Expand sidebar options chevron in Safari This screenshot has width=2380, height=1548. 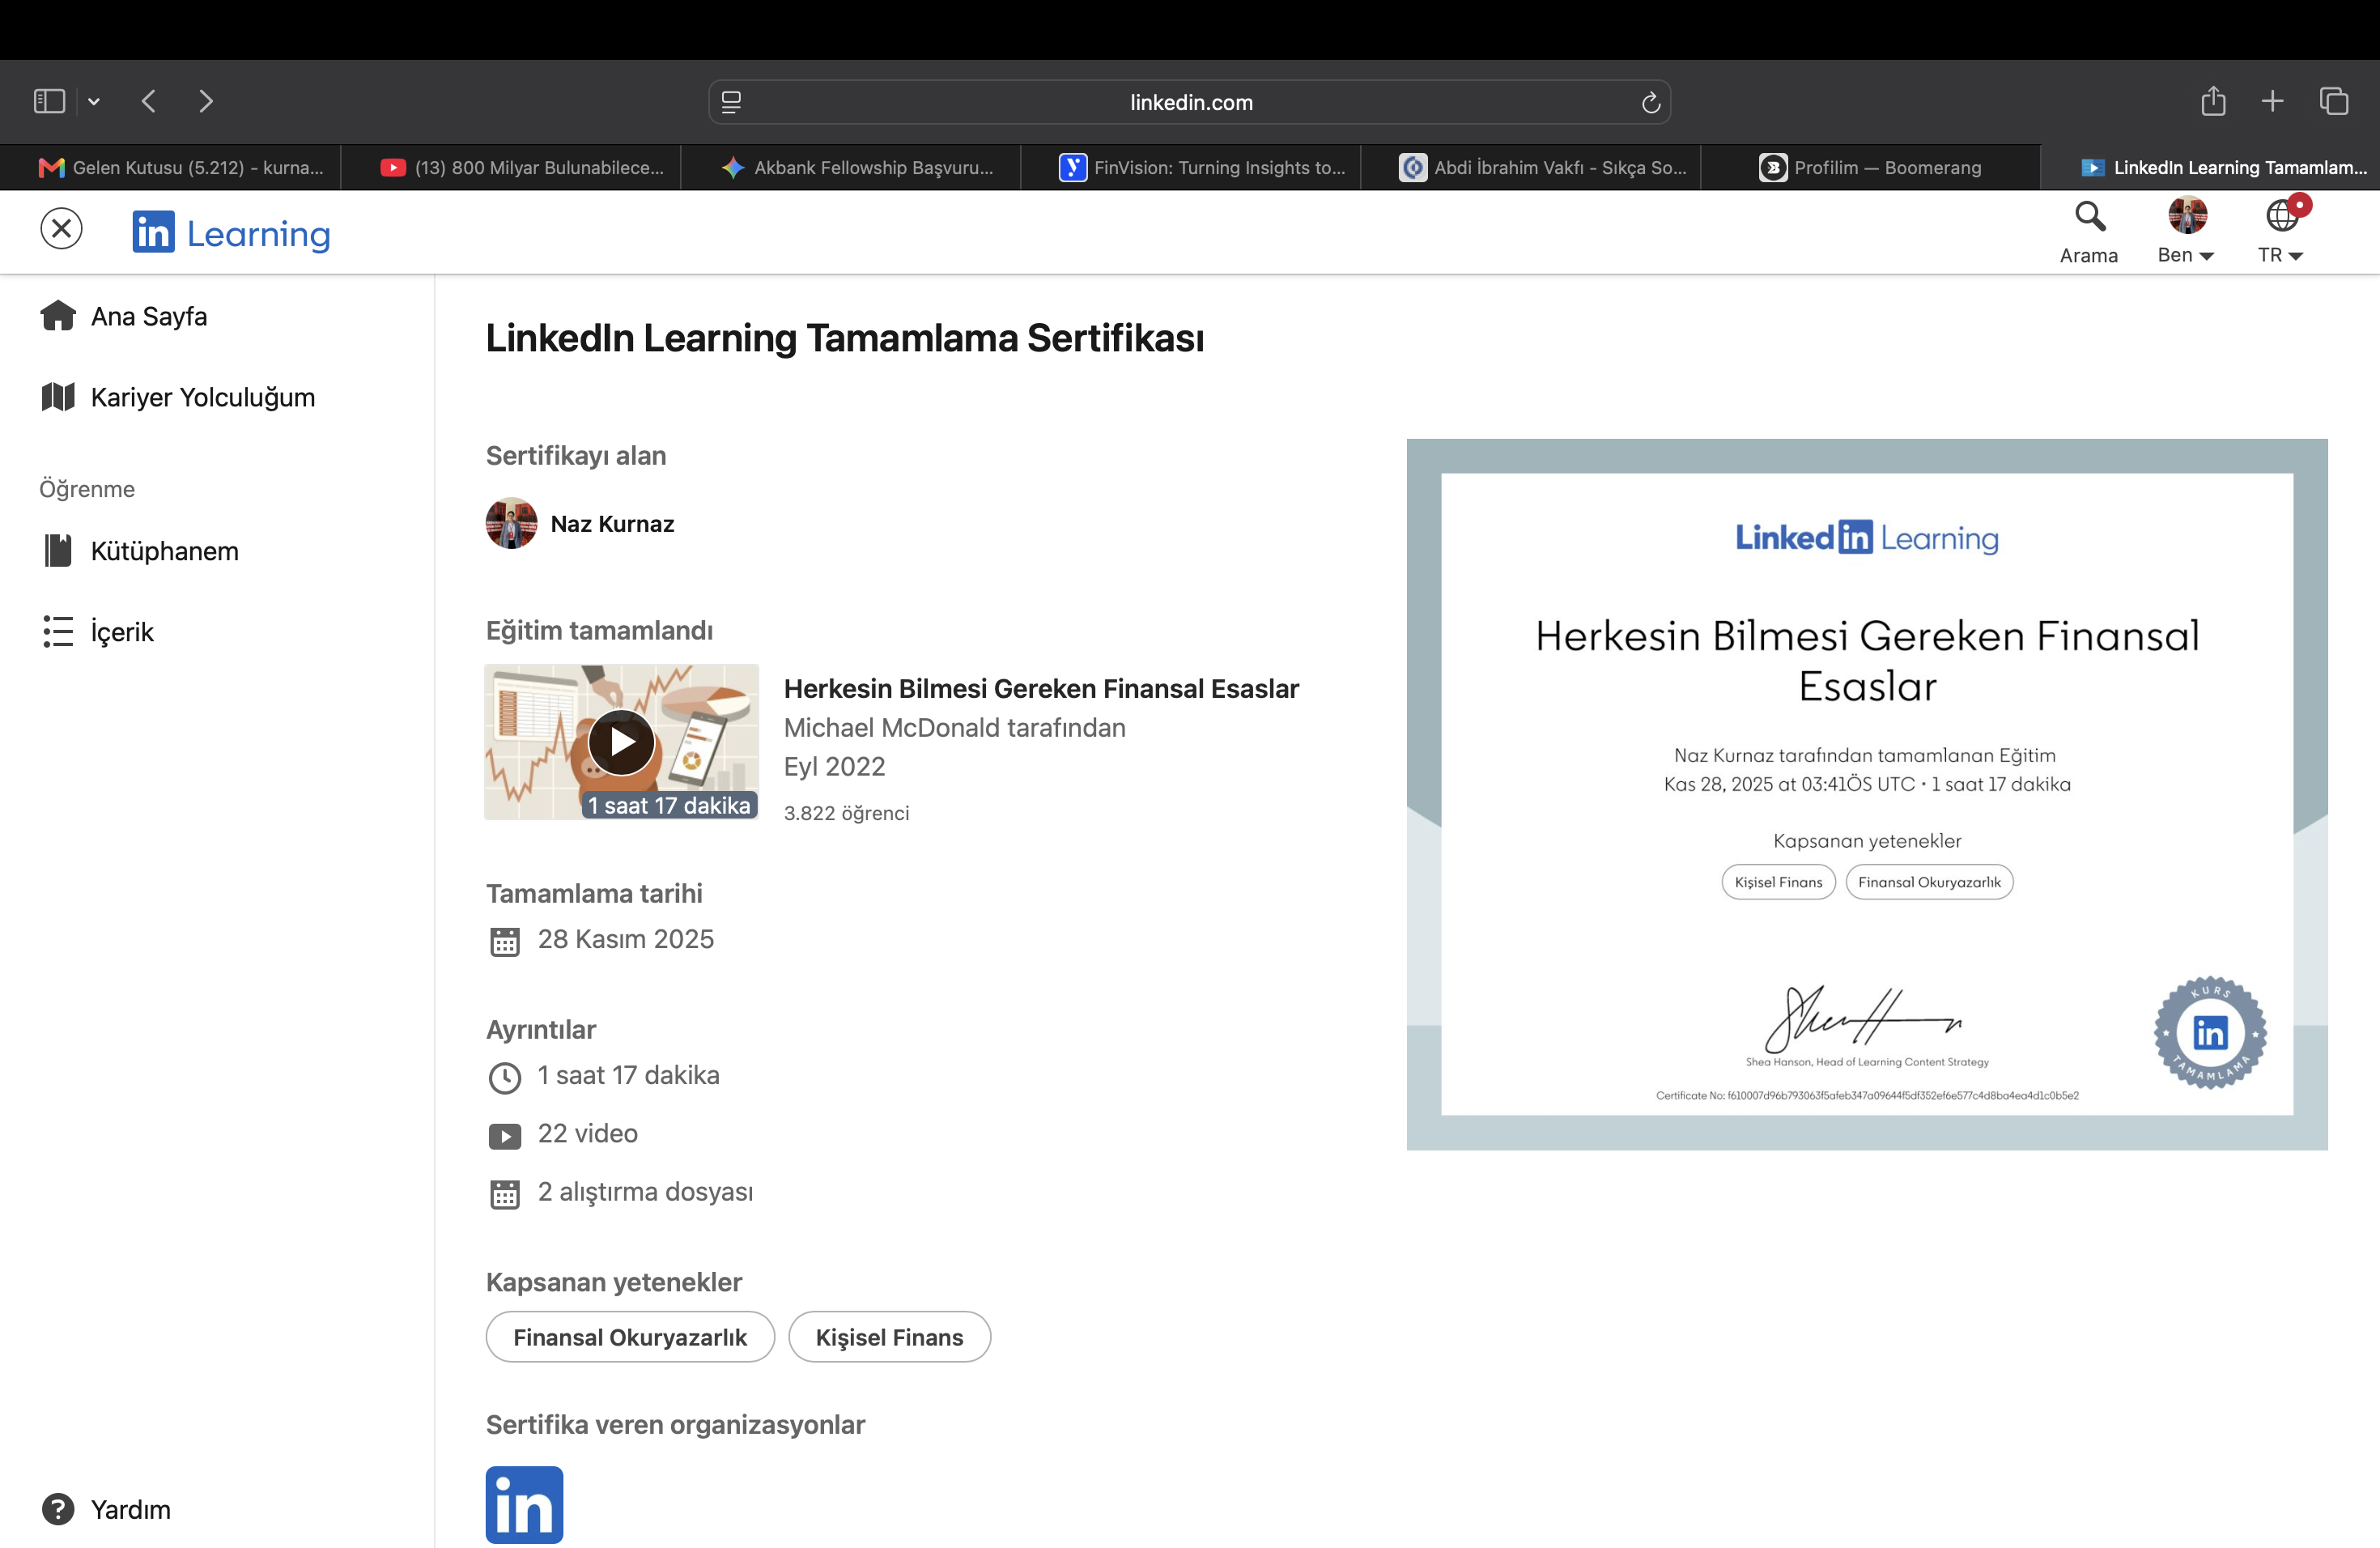click(94, 101)
